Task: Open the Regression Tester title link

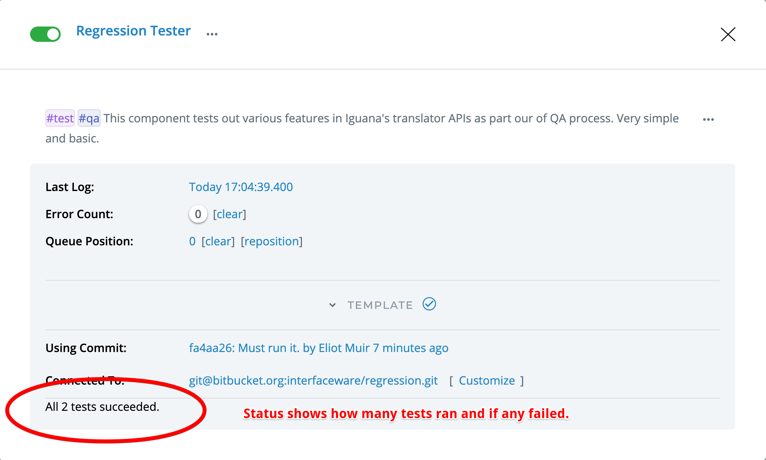Action: tap(133, 31)
